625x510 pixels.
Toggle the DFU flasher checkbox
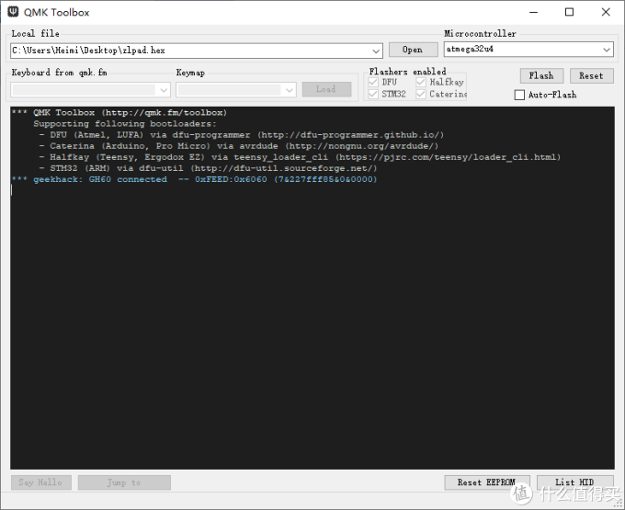[373, 82]
